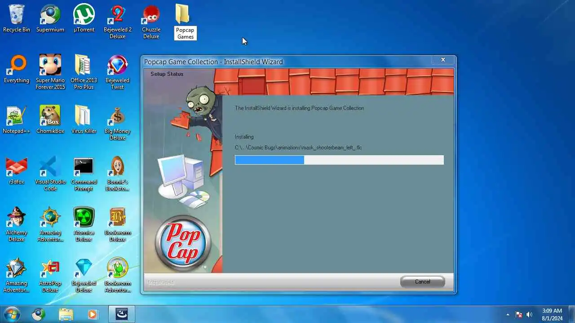This screenshot has width=575, height=323.
Task: Select Bookworm Deluxe desktop shortcut
Action: [118, 224]
